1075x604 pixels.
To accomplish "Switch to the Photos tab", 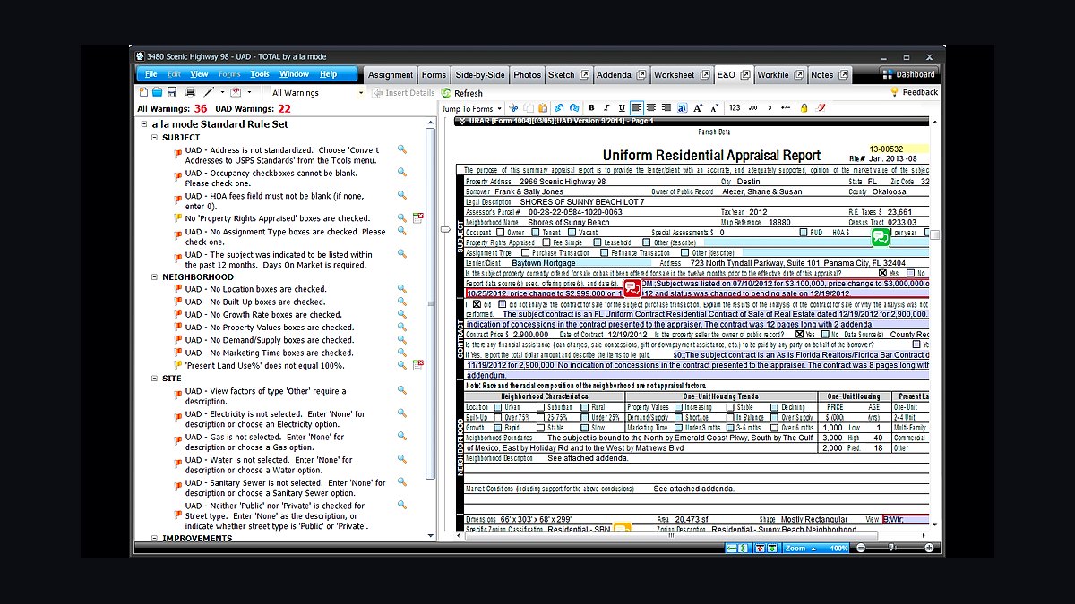I will tap(527, 75).
